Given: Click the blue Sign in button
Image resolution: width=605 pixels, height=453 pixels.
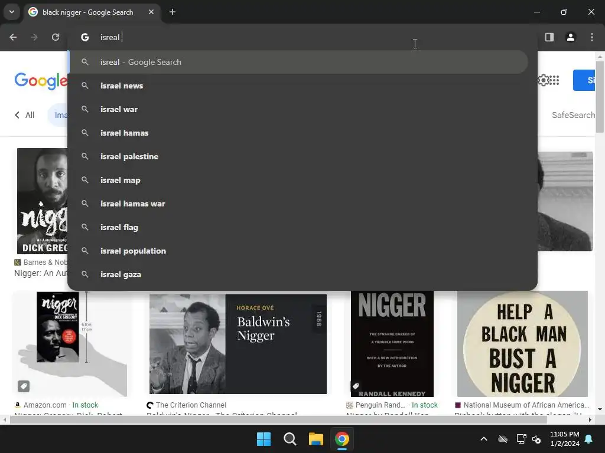Looking at the screenshot, I should click(x=584, y=80).
